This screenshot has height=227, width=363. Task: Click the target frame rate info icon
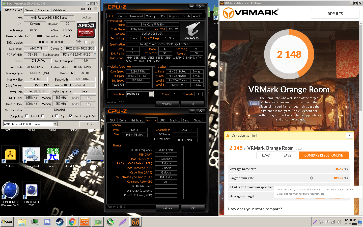312,178
